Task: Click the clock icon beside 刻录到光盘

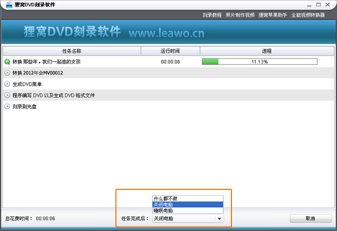Action: tap(7, 107)
